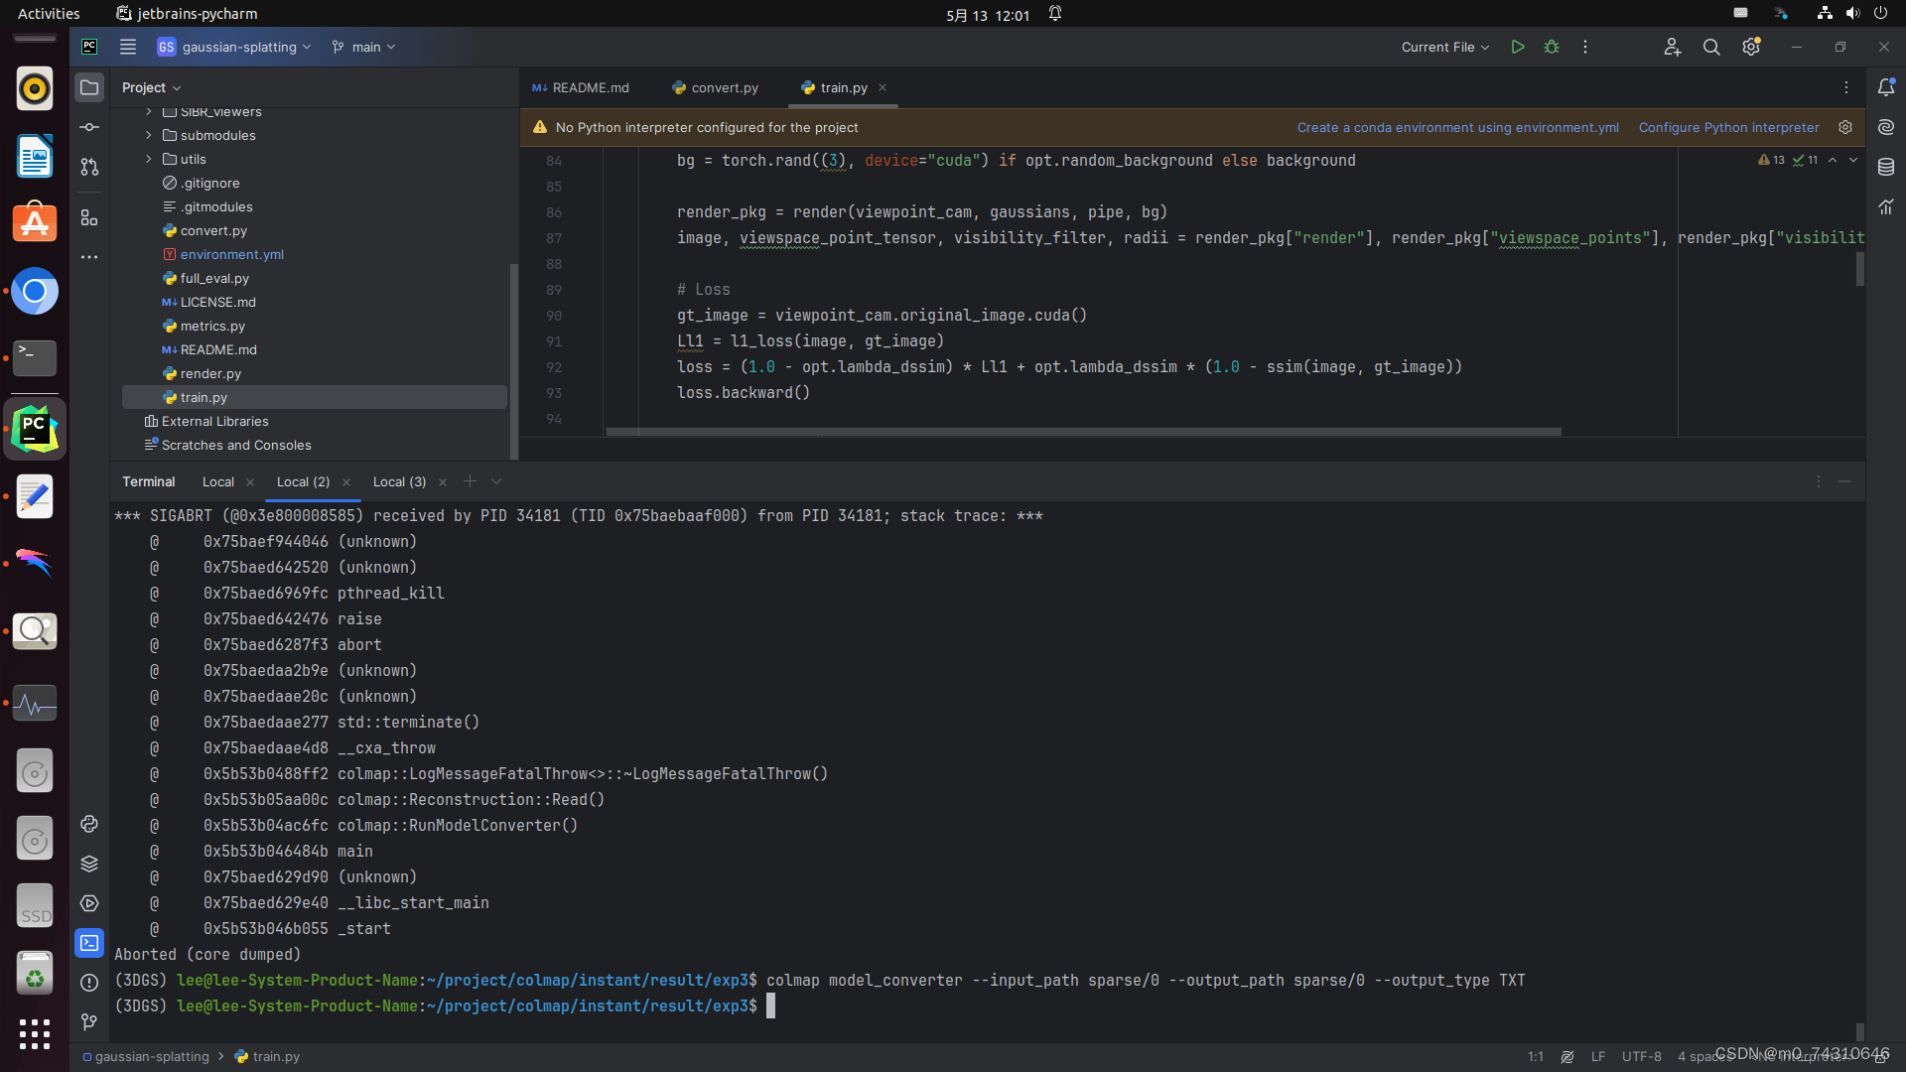Switch to the convert.py editor tab
The width and height of the screenshot is (1906, 1072).
[x=715, y=87]
